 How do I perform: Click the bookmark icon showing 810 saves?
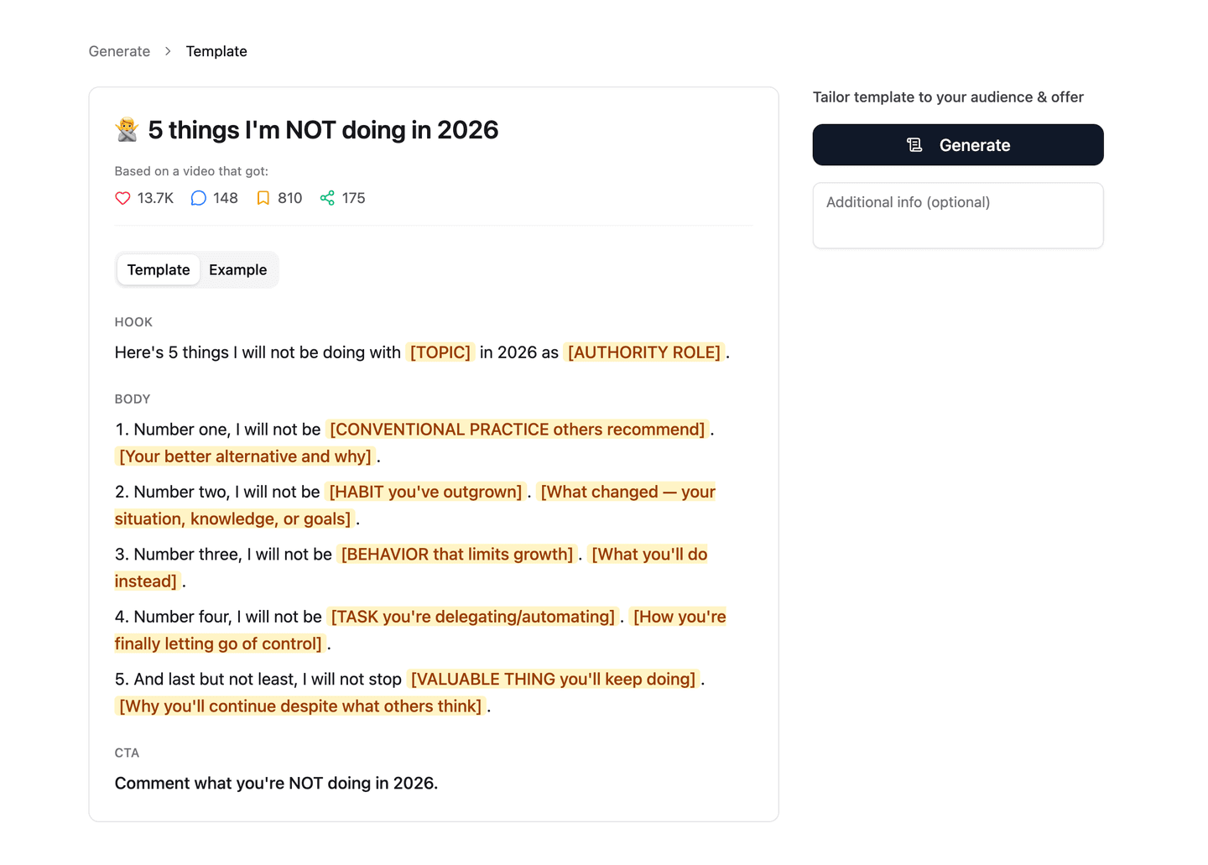click(x=263, y=198)
